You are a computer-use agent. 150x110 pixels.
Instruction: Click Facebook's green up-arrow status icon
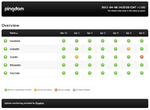click(5, 41)
